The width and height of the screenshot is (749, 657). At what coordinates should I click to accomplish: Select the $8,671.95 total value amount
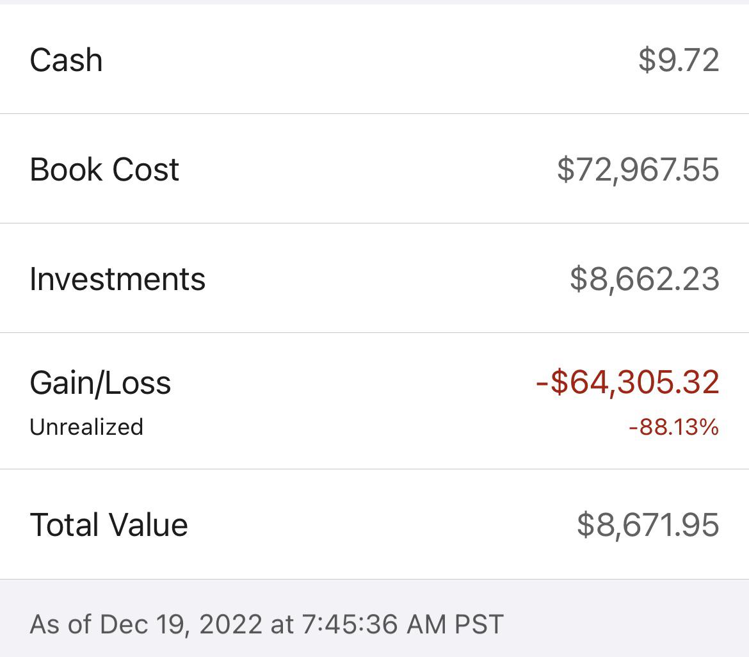click(648, 525)
